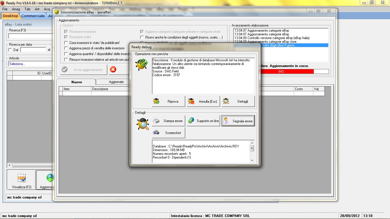Viewport: 390px width, 219px height.
Task: Open Supporto on line
Action: point(203,121)
